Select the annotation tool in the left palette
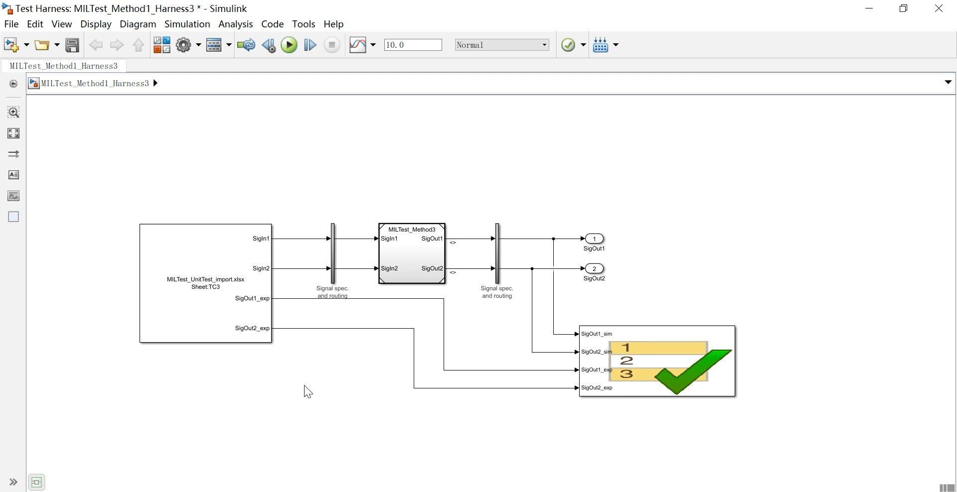 [x=13, y=175]
